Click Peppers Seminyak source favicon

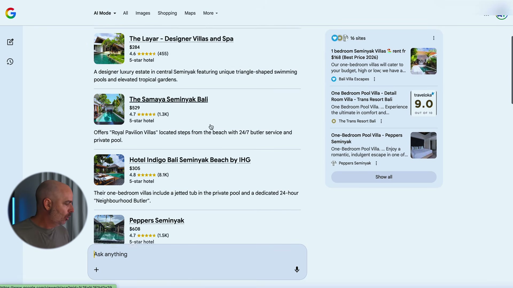coord(334,163)
